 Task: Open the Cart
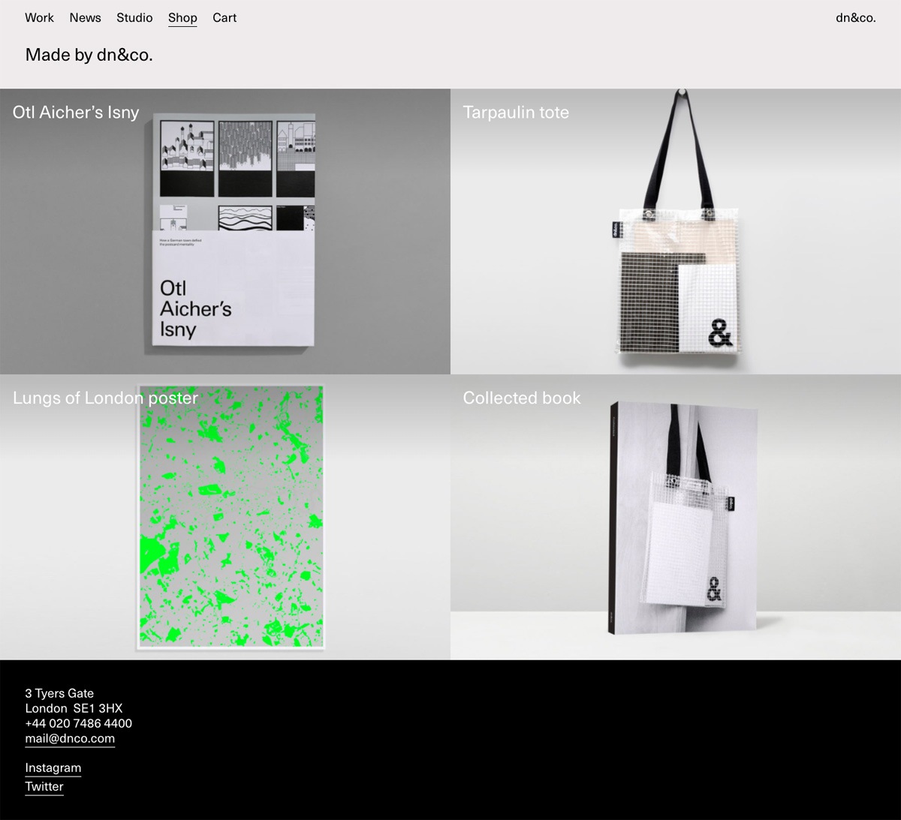224,17
